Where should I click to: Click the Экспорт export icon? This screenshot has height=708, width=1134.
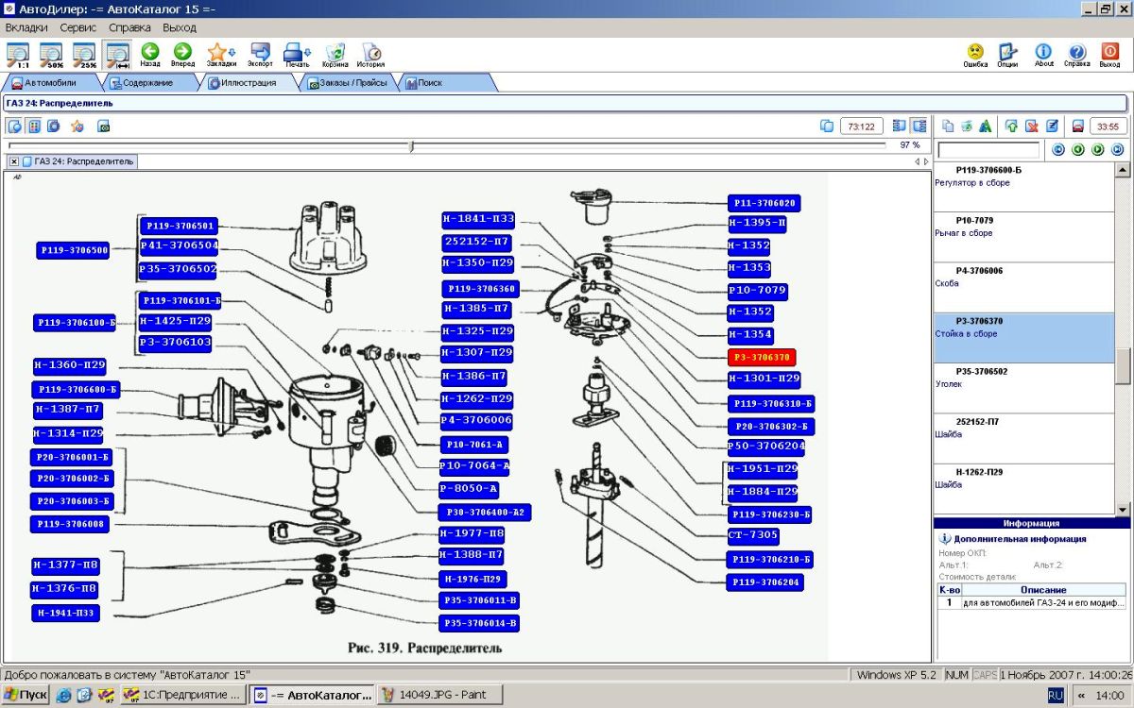[260, 55]
